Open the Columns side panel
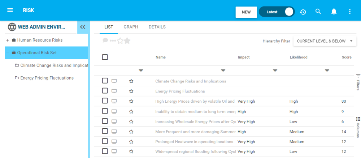Viewport: 361px width, 158px height. click(358, 127)
